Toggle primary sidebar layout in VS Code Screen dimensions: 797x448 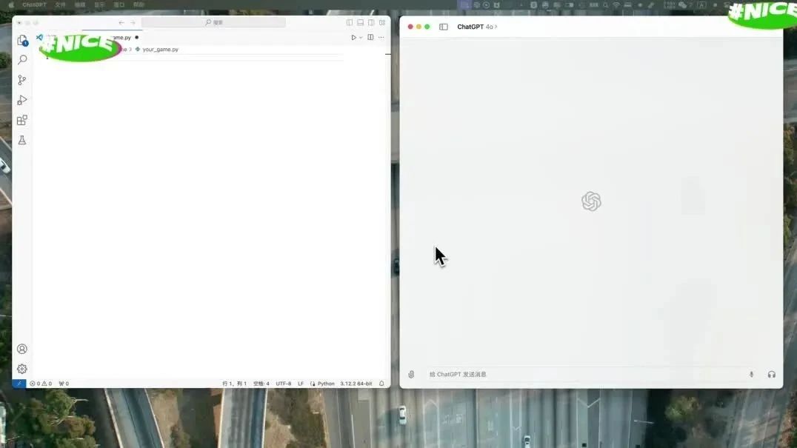click(349, 23)
